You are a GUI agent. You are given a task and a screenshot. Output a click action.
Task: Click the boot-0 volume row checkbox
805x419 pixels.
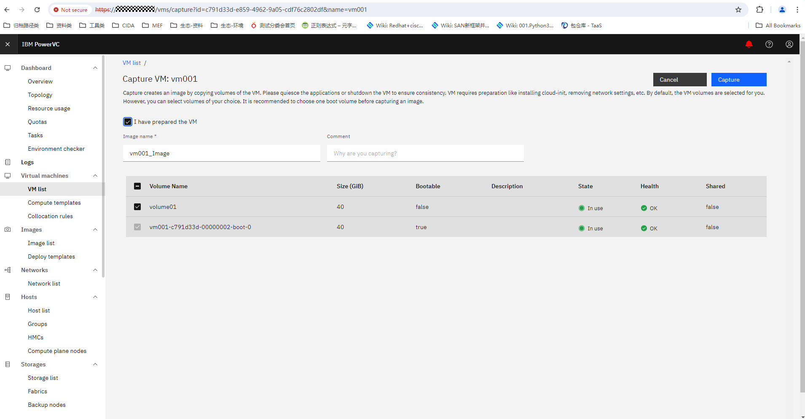click(137, 227)
